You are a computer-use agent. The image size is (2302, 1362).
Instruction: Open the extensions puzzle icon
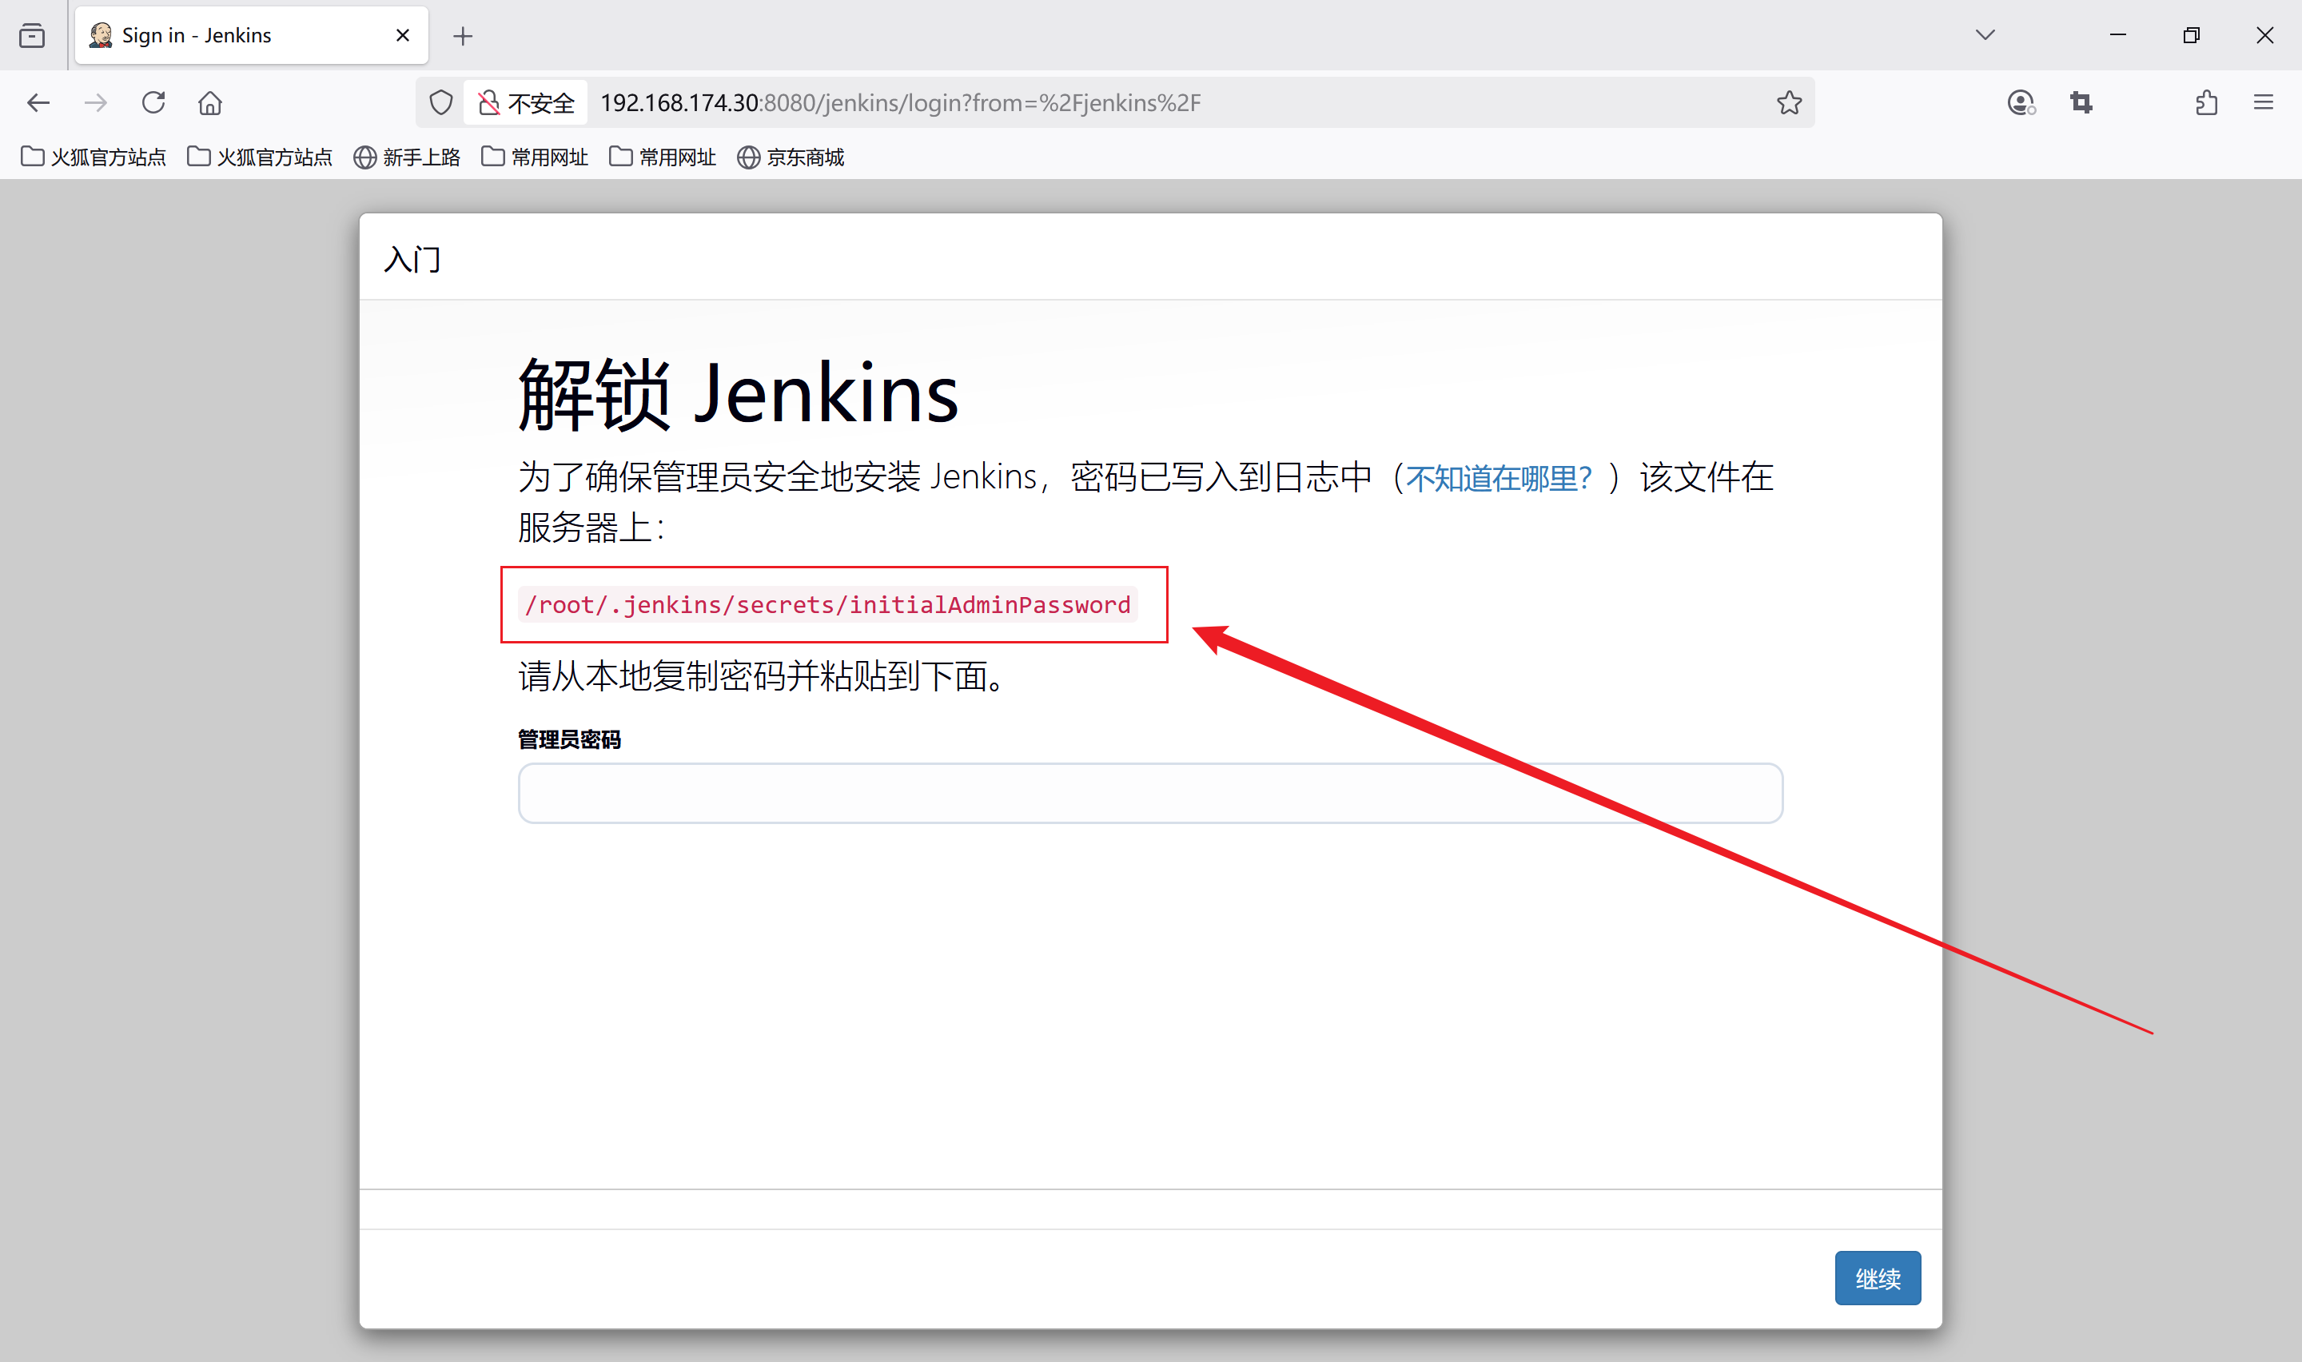[x=2207, y=103]
